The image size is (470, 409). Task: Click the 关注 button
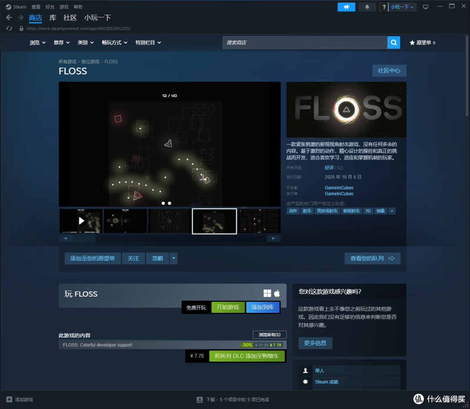pos(134,258)
